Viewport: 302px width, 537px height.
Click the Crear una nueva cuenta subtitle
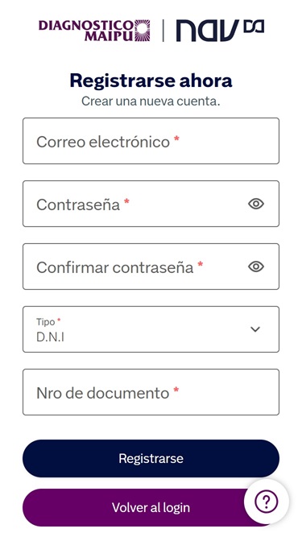151,101
